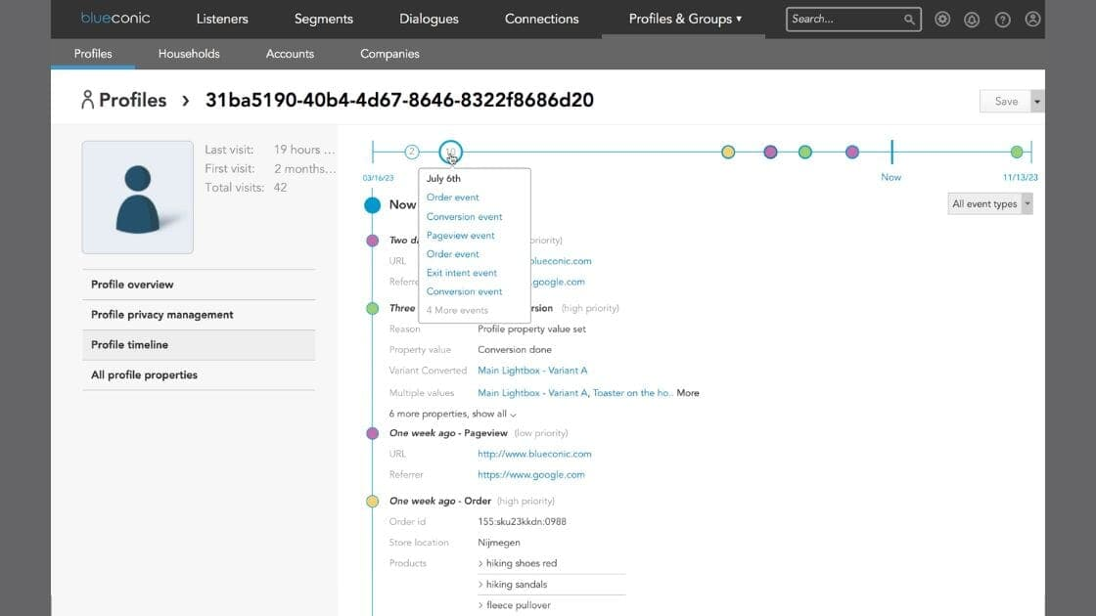1096x616 pixels.
Task: Open the All event types dropdown
Action: [x=990, y=203]
